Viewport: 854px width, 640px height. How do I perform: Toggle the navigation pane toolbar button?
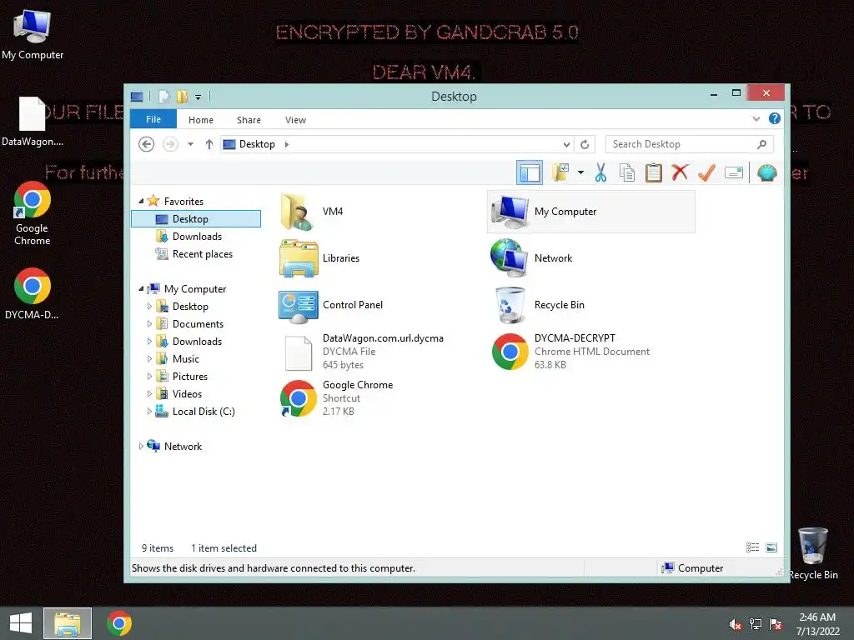(x=529, y=173)
